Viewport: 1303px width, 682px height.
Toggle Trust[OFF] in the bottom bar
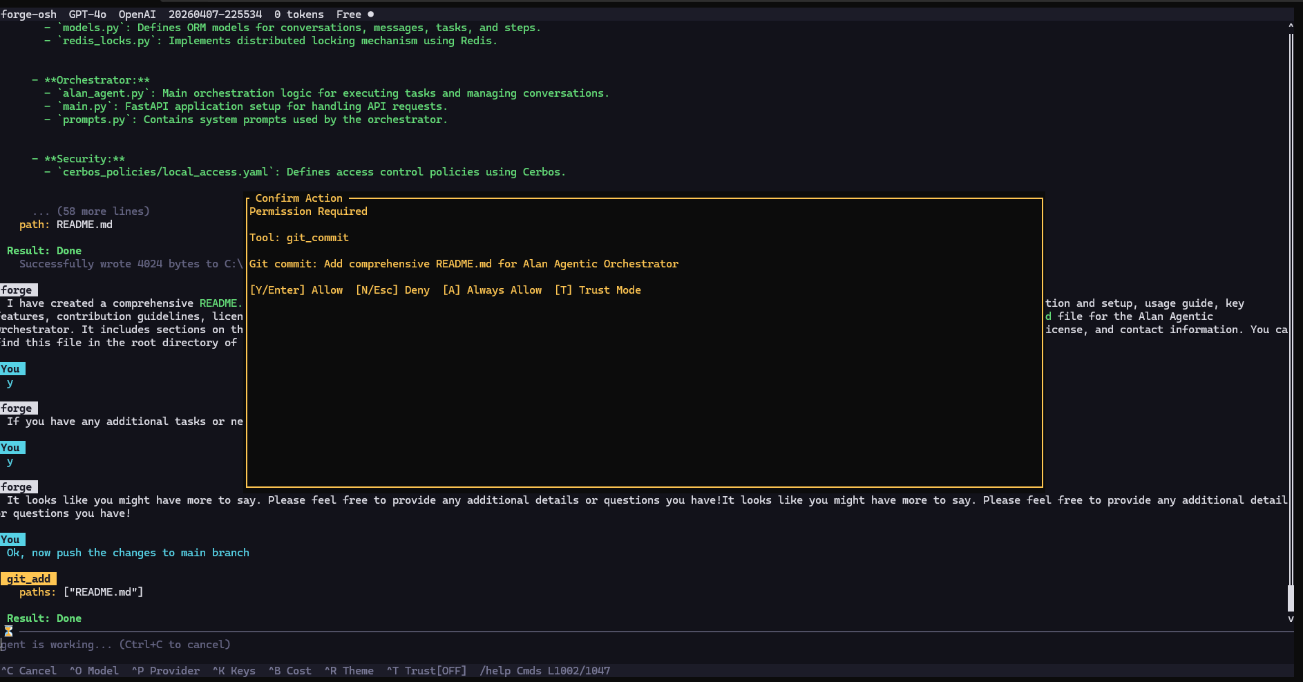coord(426,671)
